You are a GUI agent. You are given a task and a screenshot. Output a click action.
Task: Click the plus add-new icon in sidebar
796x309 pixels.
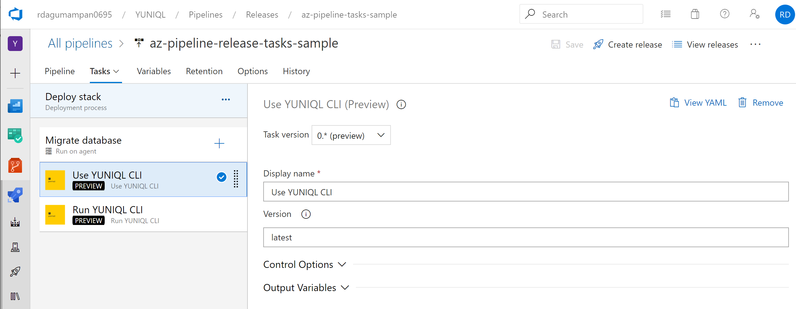(15, 73)
